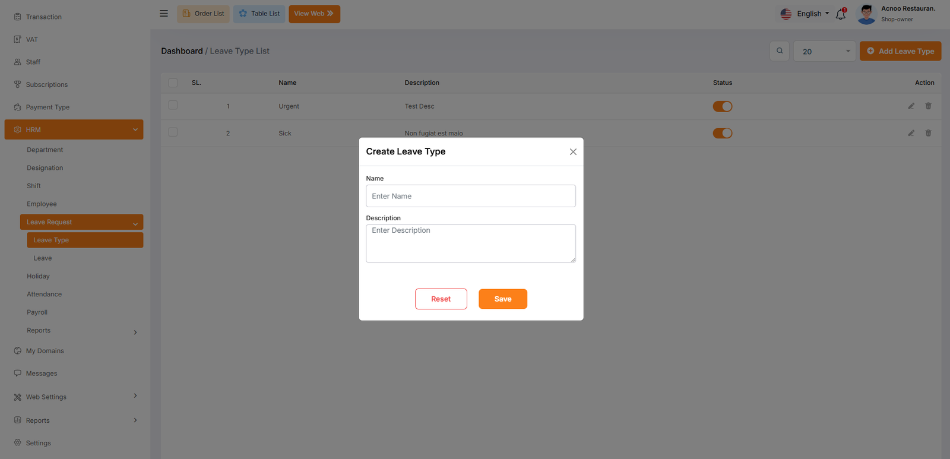The height and width of the screenshot is (459, 950).
Task: Open the Employee menu item
Action: [42, 204]
